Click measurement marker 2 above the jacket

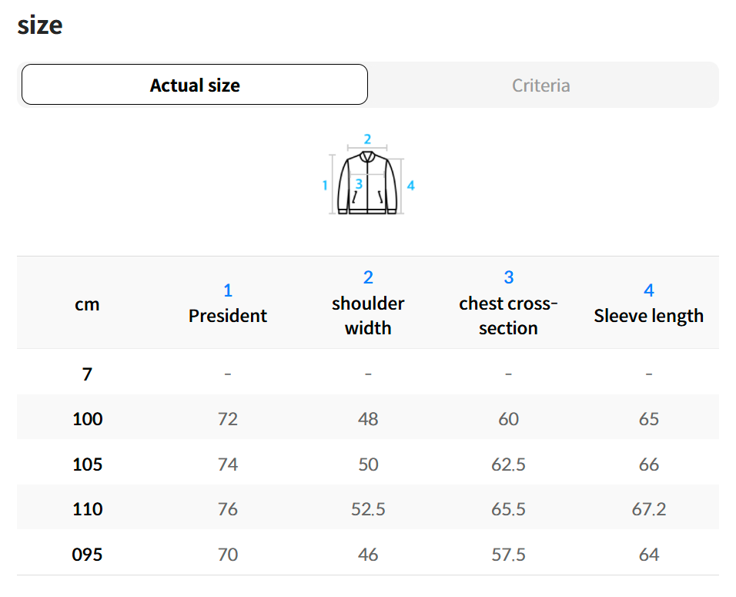pos(367,139)
